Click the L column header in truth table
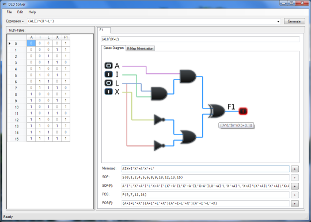This screenshot has width=311, height=222. click(x=48, y=37)
